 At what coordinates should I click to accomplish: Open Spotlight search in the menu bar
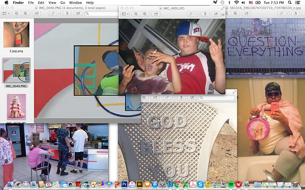(x=290, y=3)
